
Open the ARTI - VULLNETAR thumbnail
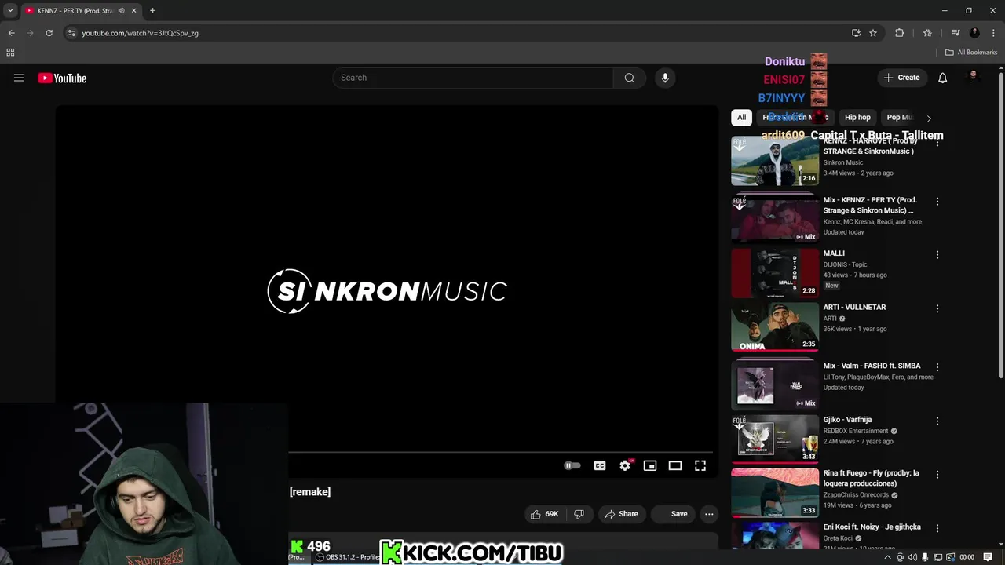click(775, 326)
